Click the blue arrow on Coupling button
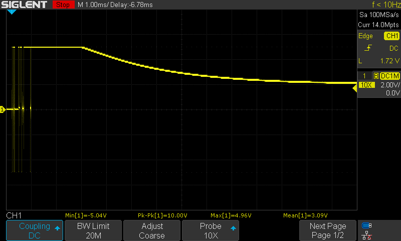This screenshot has height=241, width=401. [57, 228]
